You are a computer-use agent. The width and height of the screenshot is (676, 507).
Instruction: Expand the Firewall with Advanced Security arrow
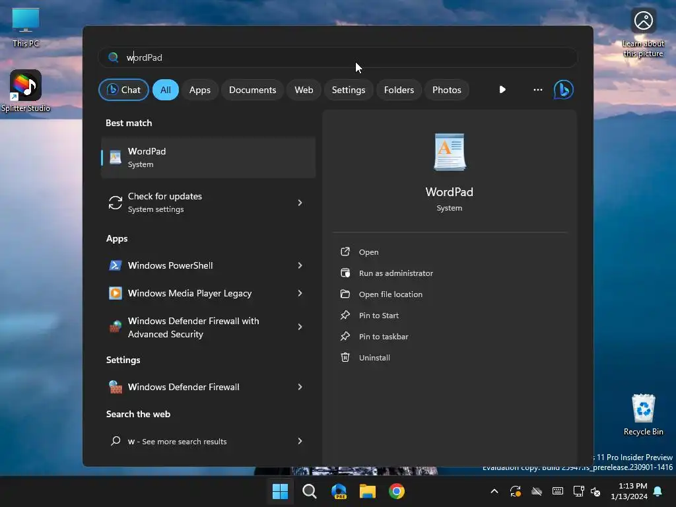[x=300, y=327]
